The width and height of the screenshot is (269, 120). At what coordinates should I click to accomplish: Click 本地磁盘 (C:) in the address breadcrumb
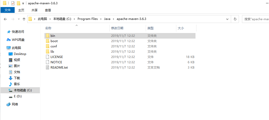62,19
